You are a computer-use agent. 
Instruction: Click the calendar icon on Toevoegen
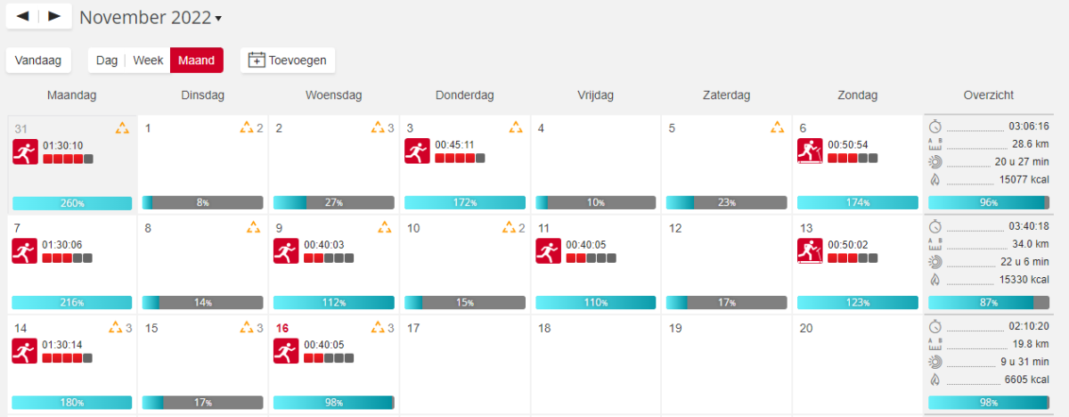[x=257, y=61]
